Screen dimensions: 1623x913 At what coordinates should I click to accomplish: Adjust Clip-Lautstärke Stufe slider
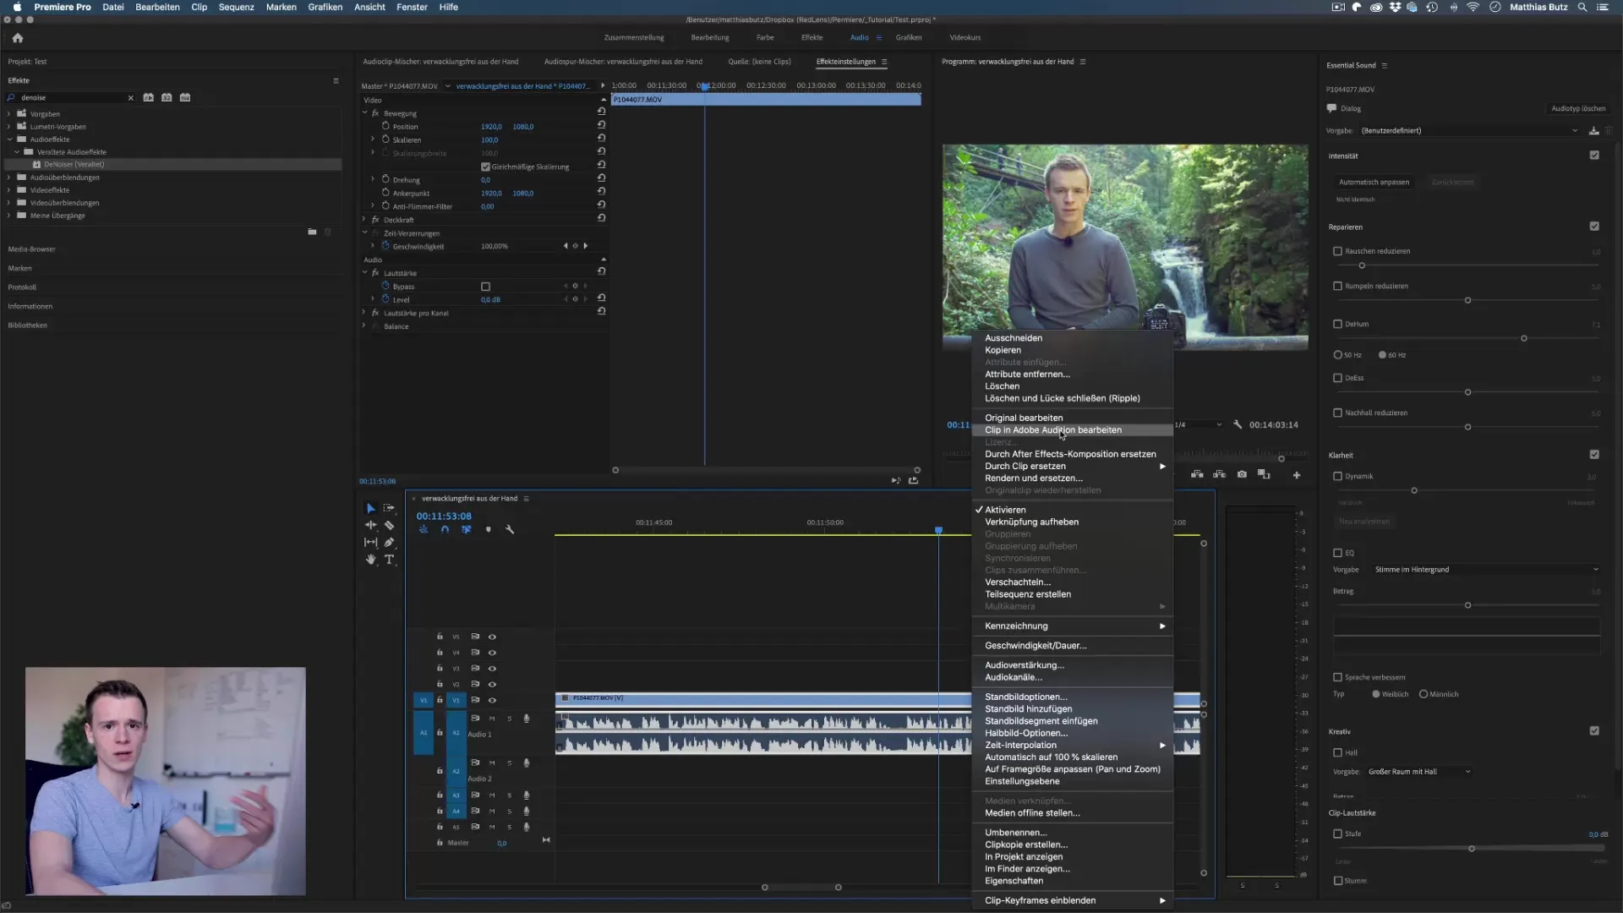(1472, 849)
